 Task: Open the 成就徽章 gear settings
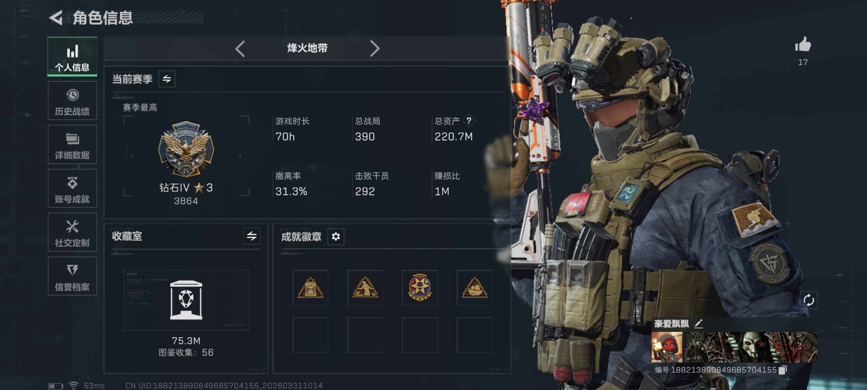pyautogui.click(x=336, y=236)
